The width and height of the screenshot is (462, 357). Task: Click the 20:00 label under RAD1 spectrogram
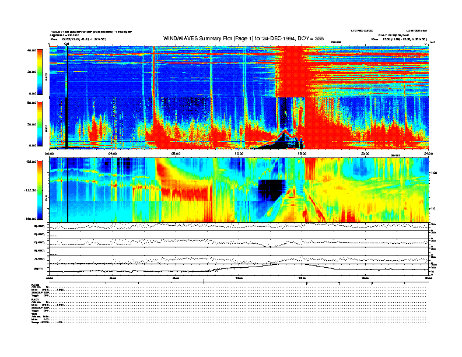click(365, 153)
